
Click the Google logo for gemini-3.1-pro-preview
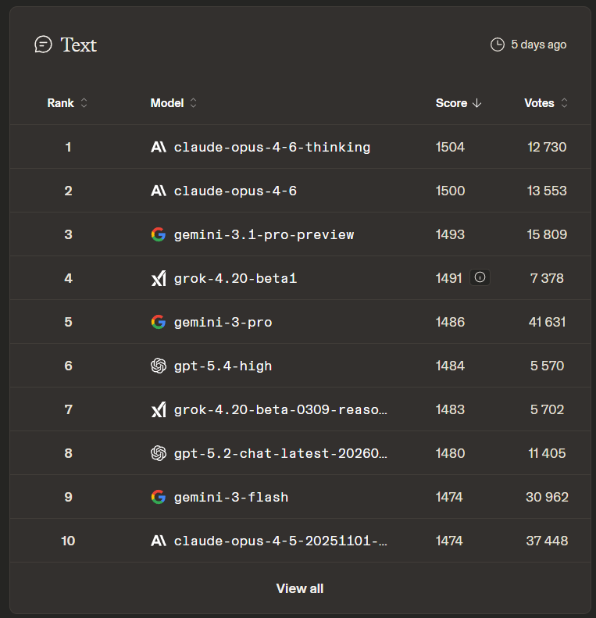point(159,234)
